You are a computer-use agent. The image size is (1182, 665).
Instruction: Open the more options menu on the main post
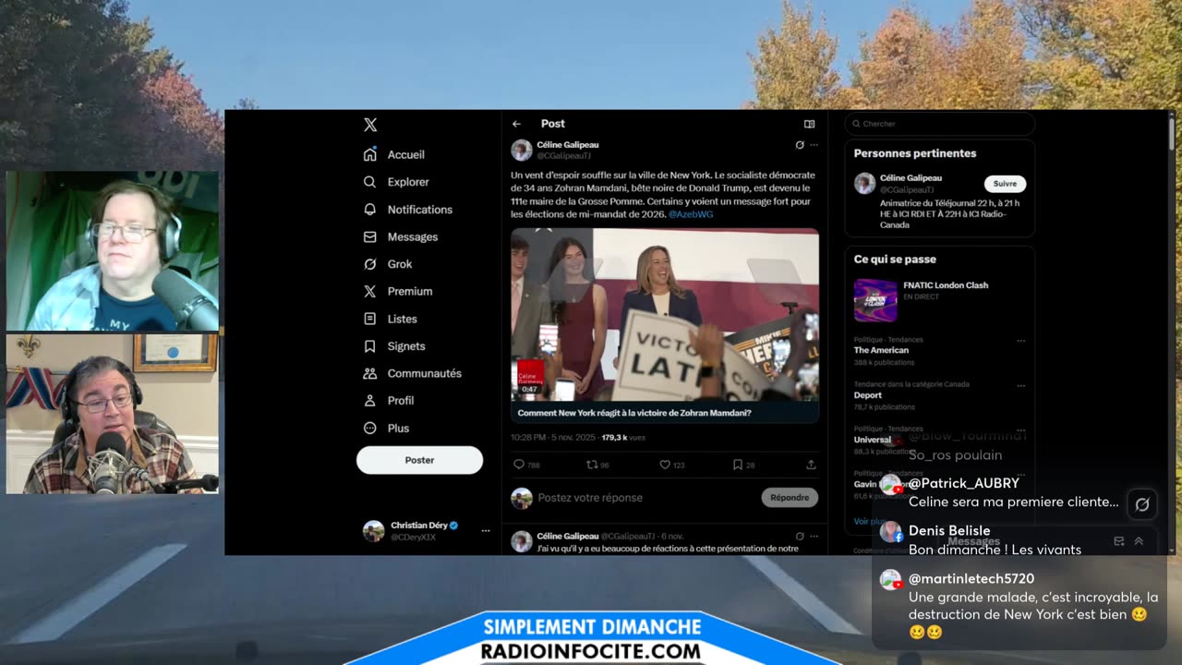click(814, 145)
